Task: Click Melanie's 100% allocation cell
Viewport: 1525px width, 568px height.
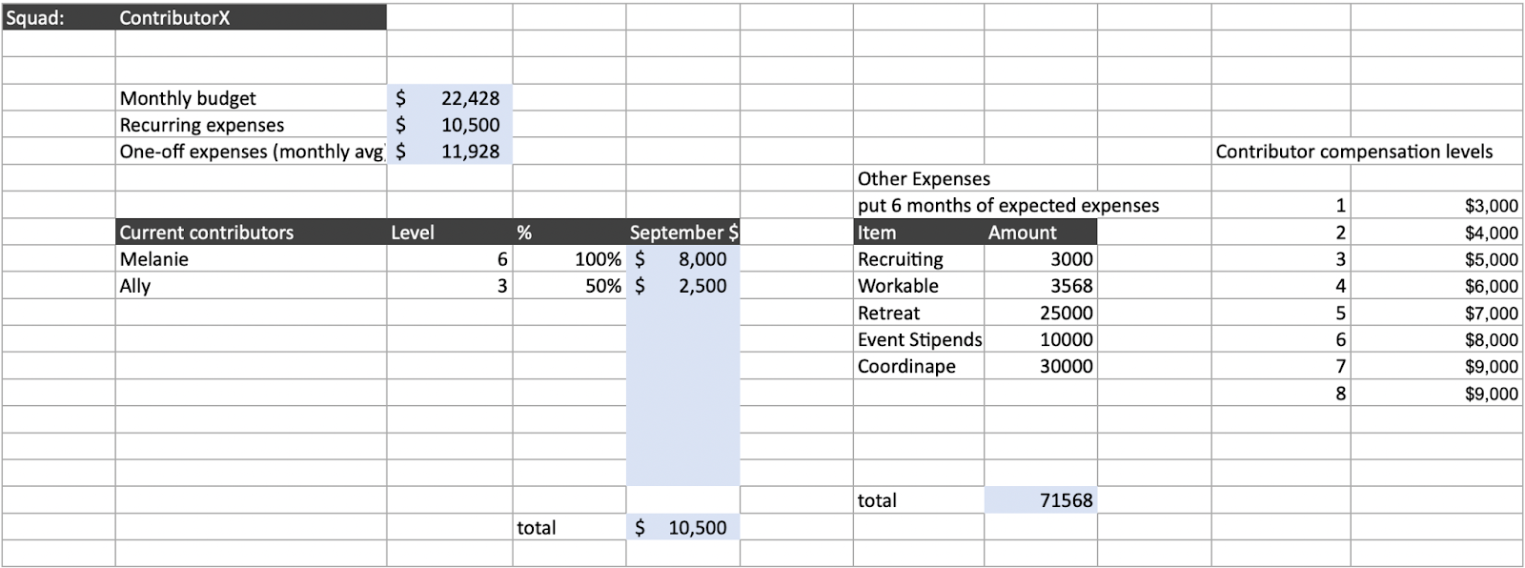Action: pos(569,259)
